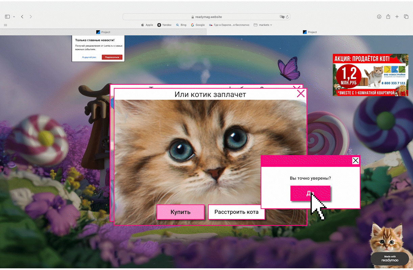Close the 'Вы точно уверены?' dialog

(356, 161)
